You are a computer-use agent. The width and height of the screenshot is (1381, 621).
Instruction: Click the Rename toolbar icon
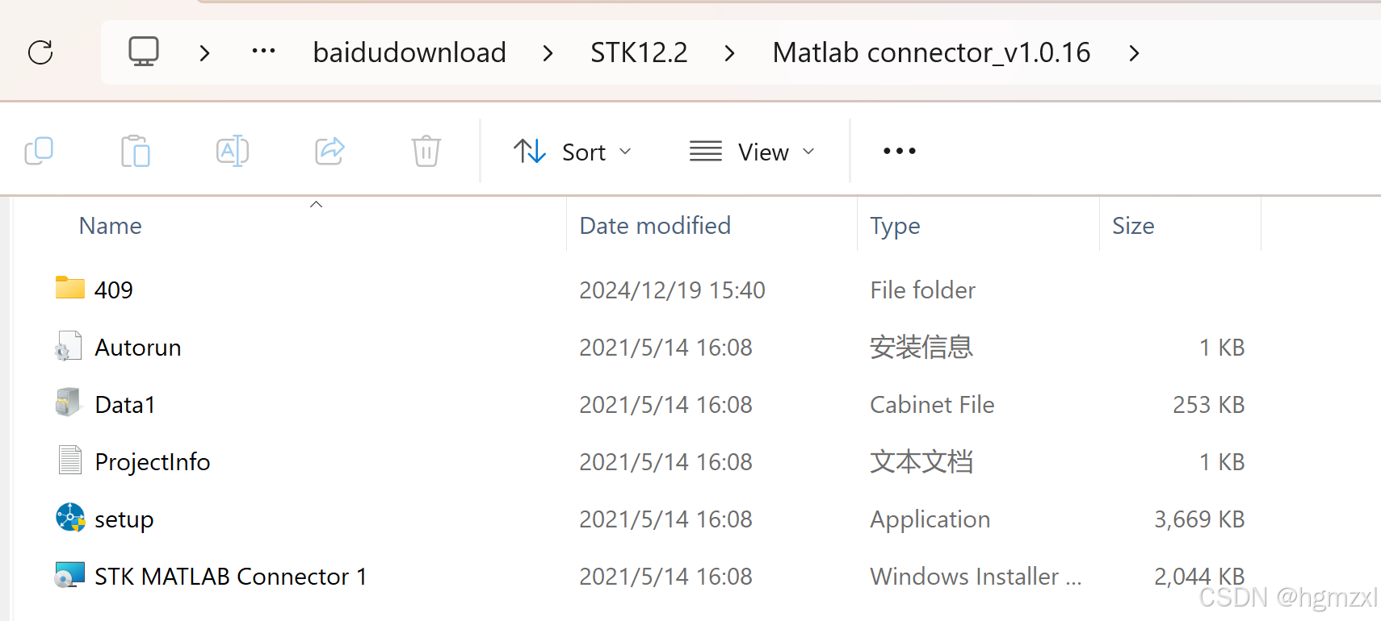click(x=233, y=151)
